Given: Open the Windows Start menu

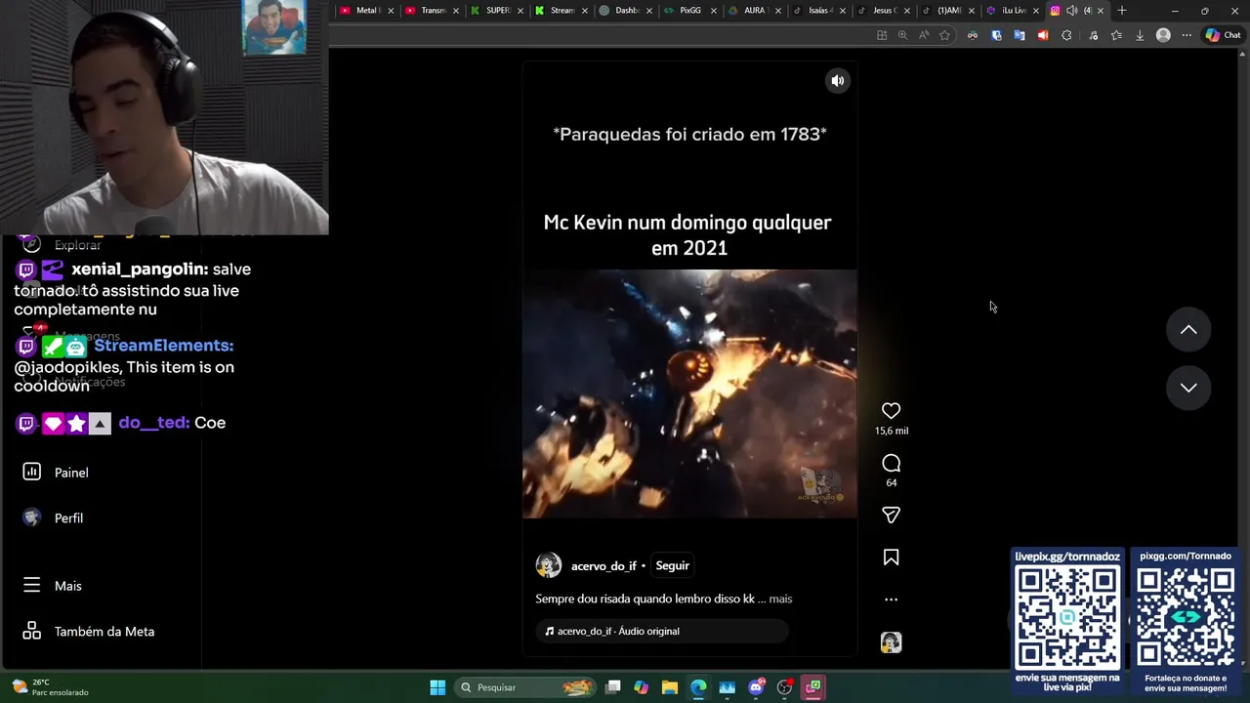Looking at the screenshot, I should click(437, 687).
